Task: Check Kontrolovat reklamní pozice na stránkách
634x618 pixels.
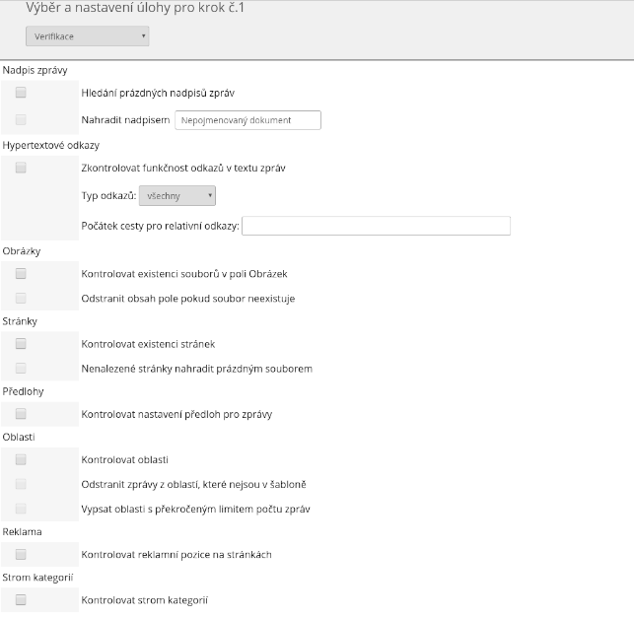Action: [x=21, y=554]
